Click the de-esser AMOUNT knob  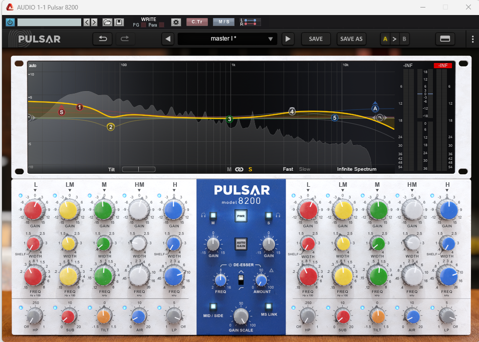pyautogui.click(x=261, y=280)
